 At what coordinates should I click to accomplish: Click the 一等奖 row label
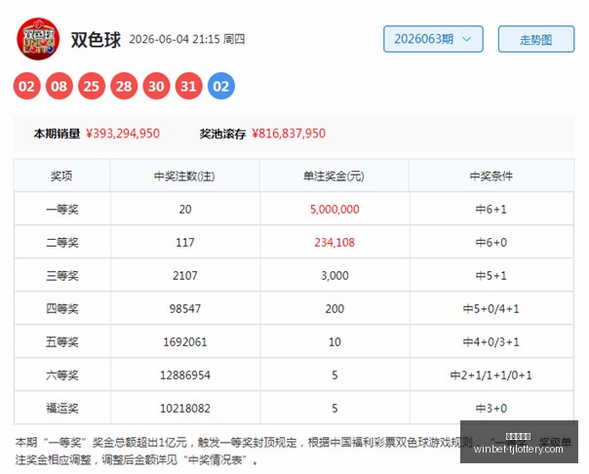click(x=62, y=210)
